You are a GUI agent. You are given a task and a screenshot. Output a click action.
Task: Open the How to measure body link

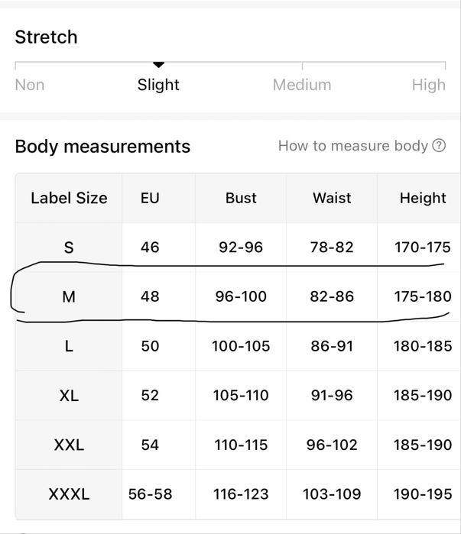point(352,146)
